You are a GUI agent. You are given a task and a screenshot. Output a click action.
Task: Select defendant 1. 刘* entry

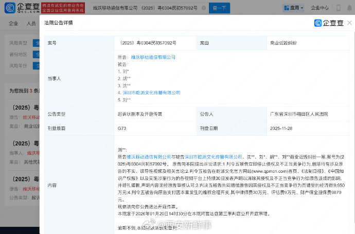[123, 71]
